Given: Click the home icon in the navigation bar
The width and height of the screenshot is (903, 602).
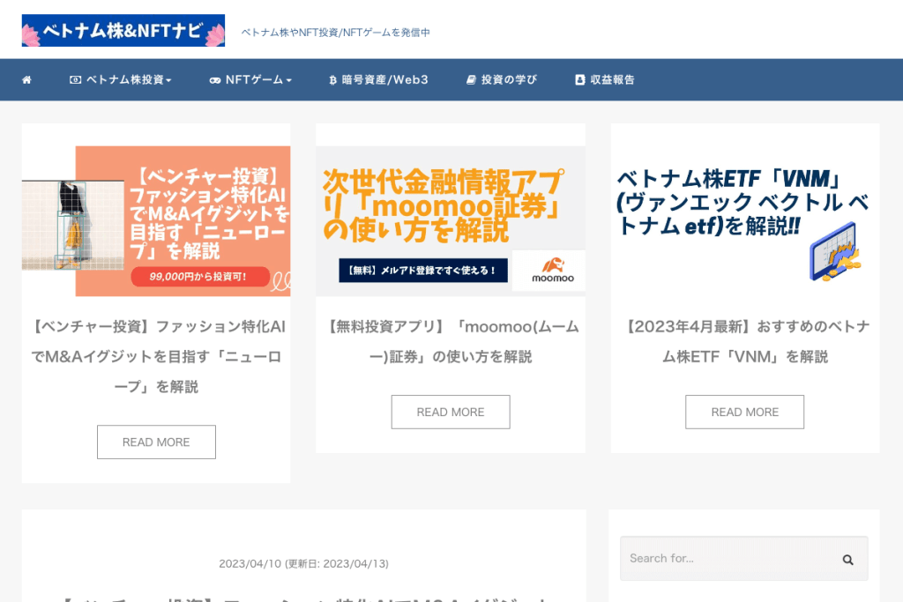Looking at the screenshot, I should pos(26,80).
